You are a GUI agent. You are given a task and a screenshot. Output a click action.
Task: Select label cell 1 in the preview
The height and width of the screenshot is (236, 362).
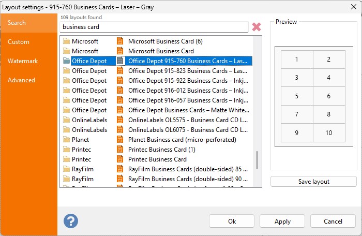point(297,60)
